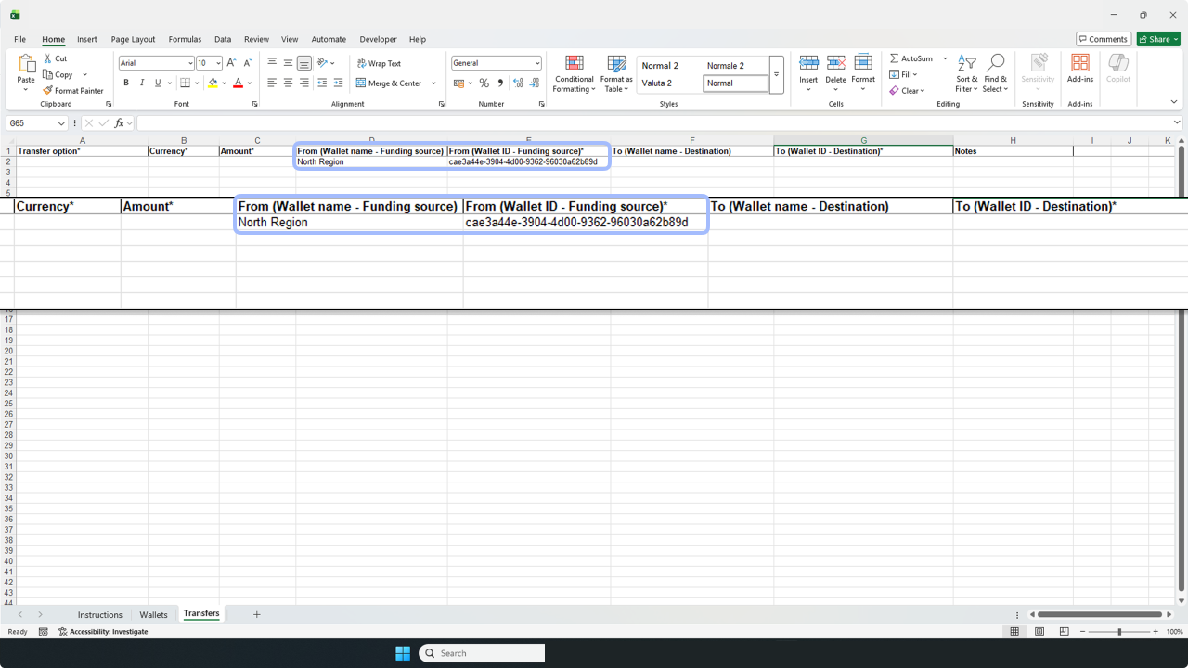The height and width of the screenshot is (668, 1188).
Task: Decrease font size with the smaller A icon
Action: pos(248,63)
